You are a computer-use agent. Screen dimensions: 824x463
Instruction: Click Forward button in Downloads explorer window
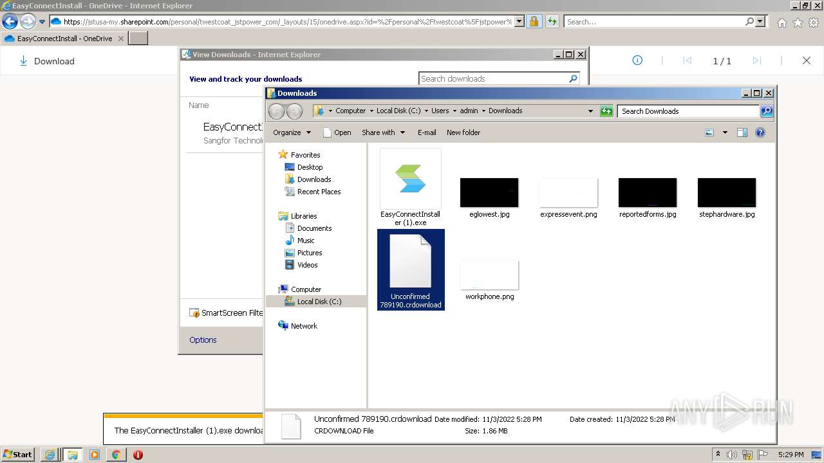coord(294,111)
